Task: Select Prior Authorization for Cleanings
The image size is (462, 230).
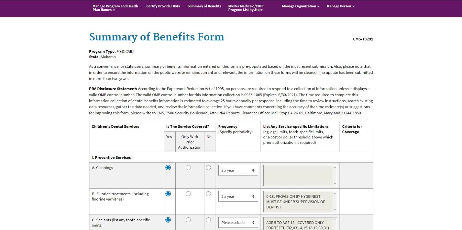Action: [188, 168]
